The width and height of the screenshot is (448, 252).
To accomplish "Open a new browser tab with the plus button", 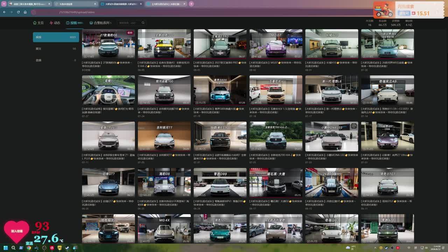I will point(191,4).
